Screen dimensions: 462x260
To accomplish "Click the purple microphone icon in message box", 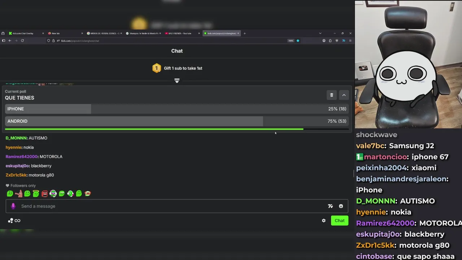I will point(13,206).
